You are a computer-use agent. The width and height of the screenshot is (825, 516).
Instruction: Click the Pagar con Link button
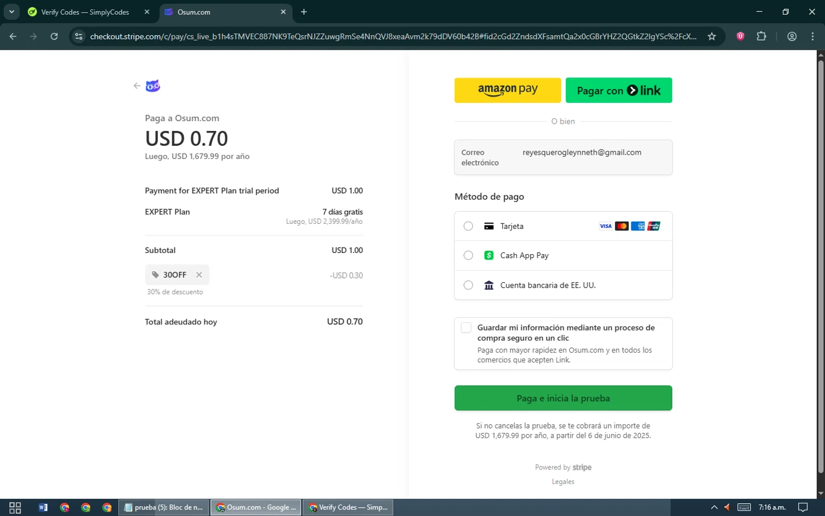point(619,90)
